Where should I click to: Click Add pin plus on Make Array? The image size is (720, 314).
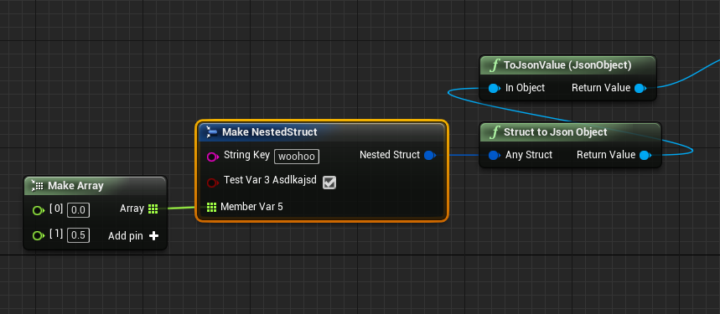154,236
